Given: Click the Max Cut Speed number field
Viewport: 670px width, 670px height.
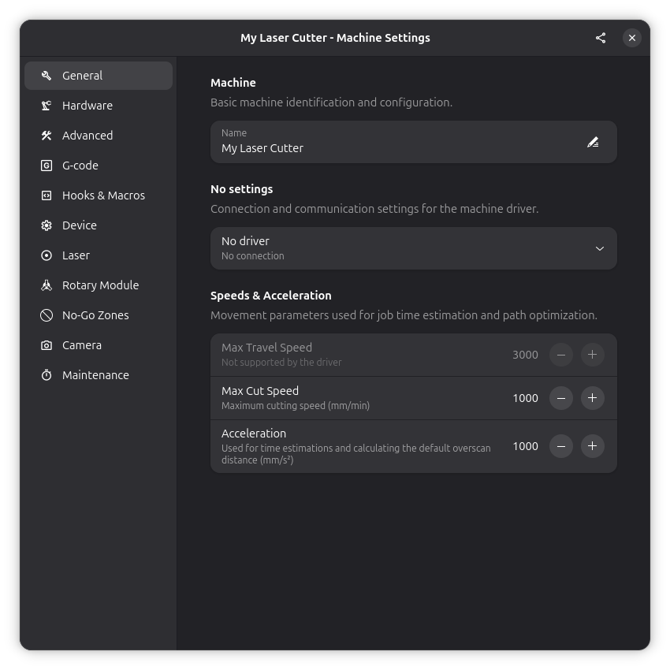Looking at the screenshot, I should tap(525, 398).
